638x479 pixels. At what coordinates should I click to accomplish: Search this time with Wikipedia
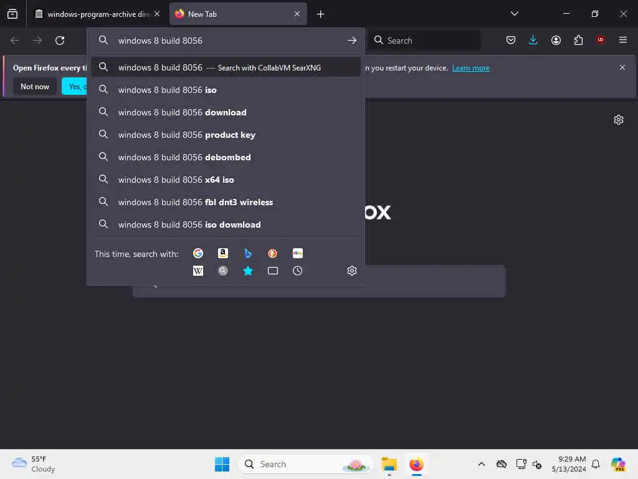(198, 271)
